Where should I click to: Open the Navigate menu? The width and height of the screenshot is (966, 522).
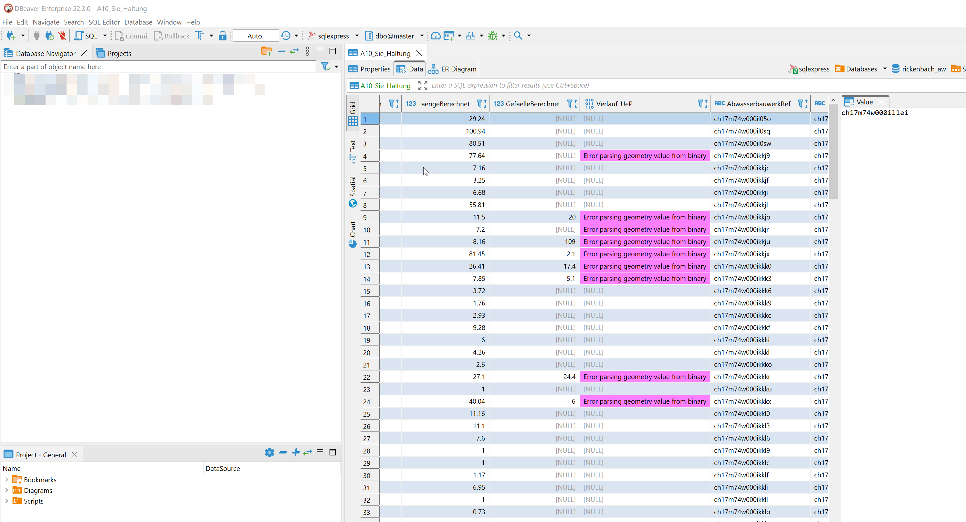click(x=46, y=22)
